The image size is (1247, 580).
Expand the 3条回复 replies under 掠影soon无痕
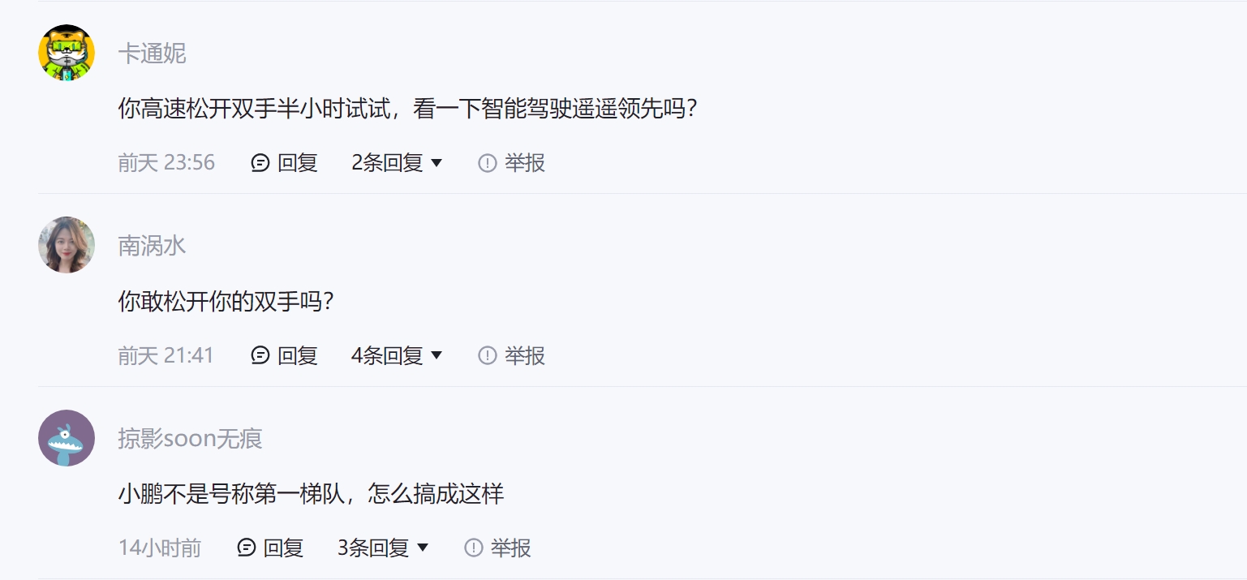pyautogui.click(x=383, y=548)
